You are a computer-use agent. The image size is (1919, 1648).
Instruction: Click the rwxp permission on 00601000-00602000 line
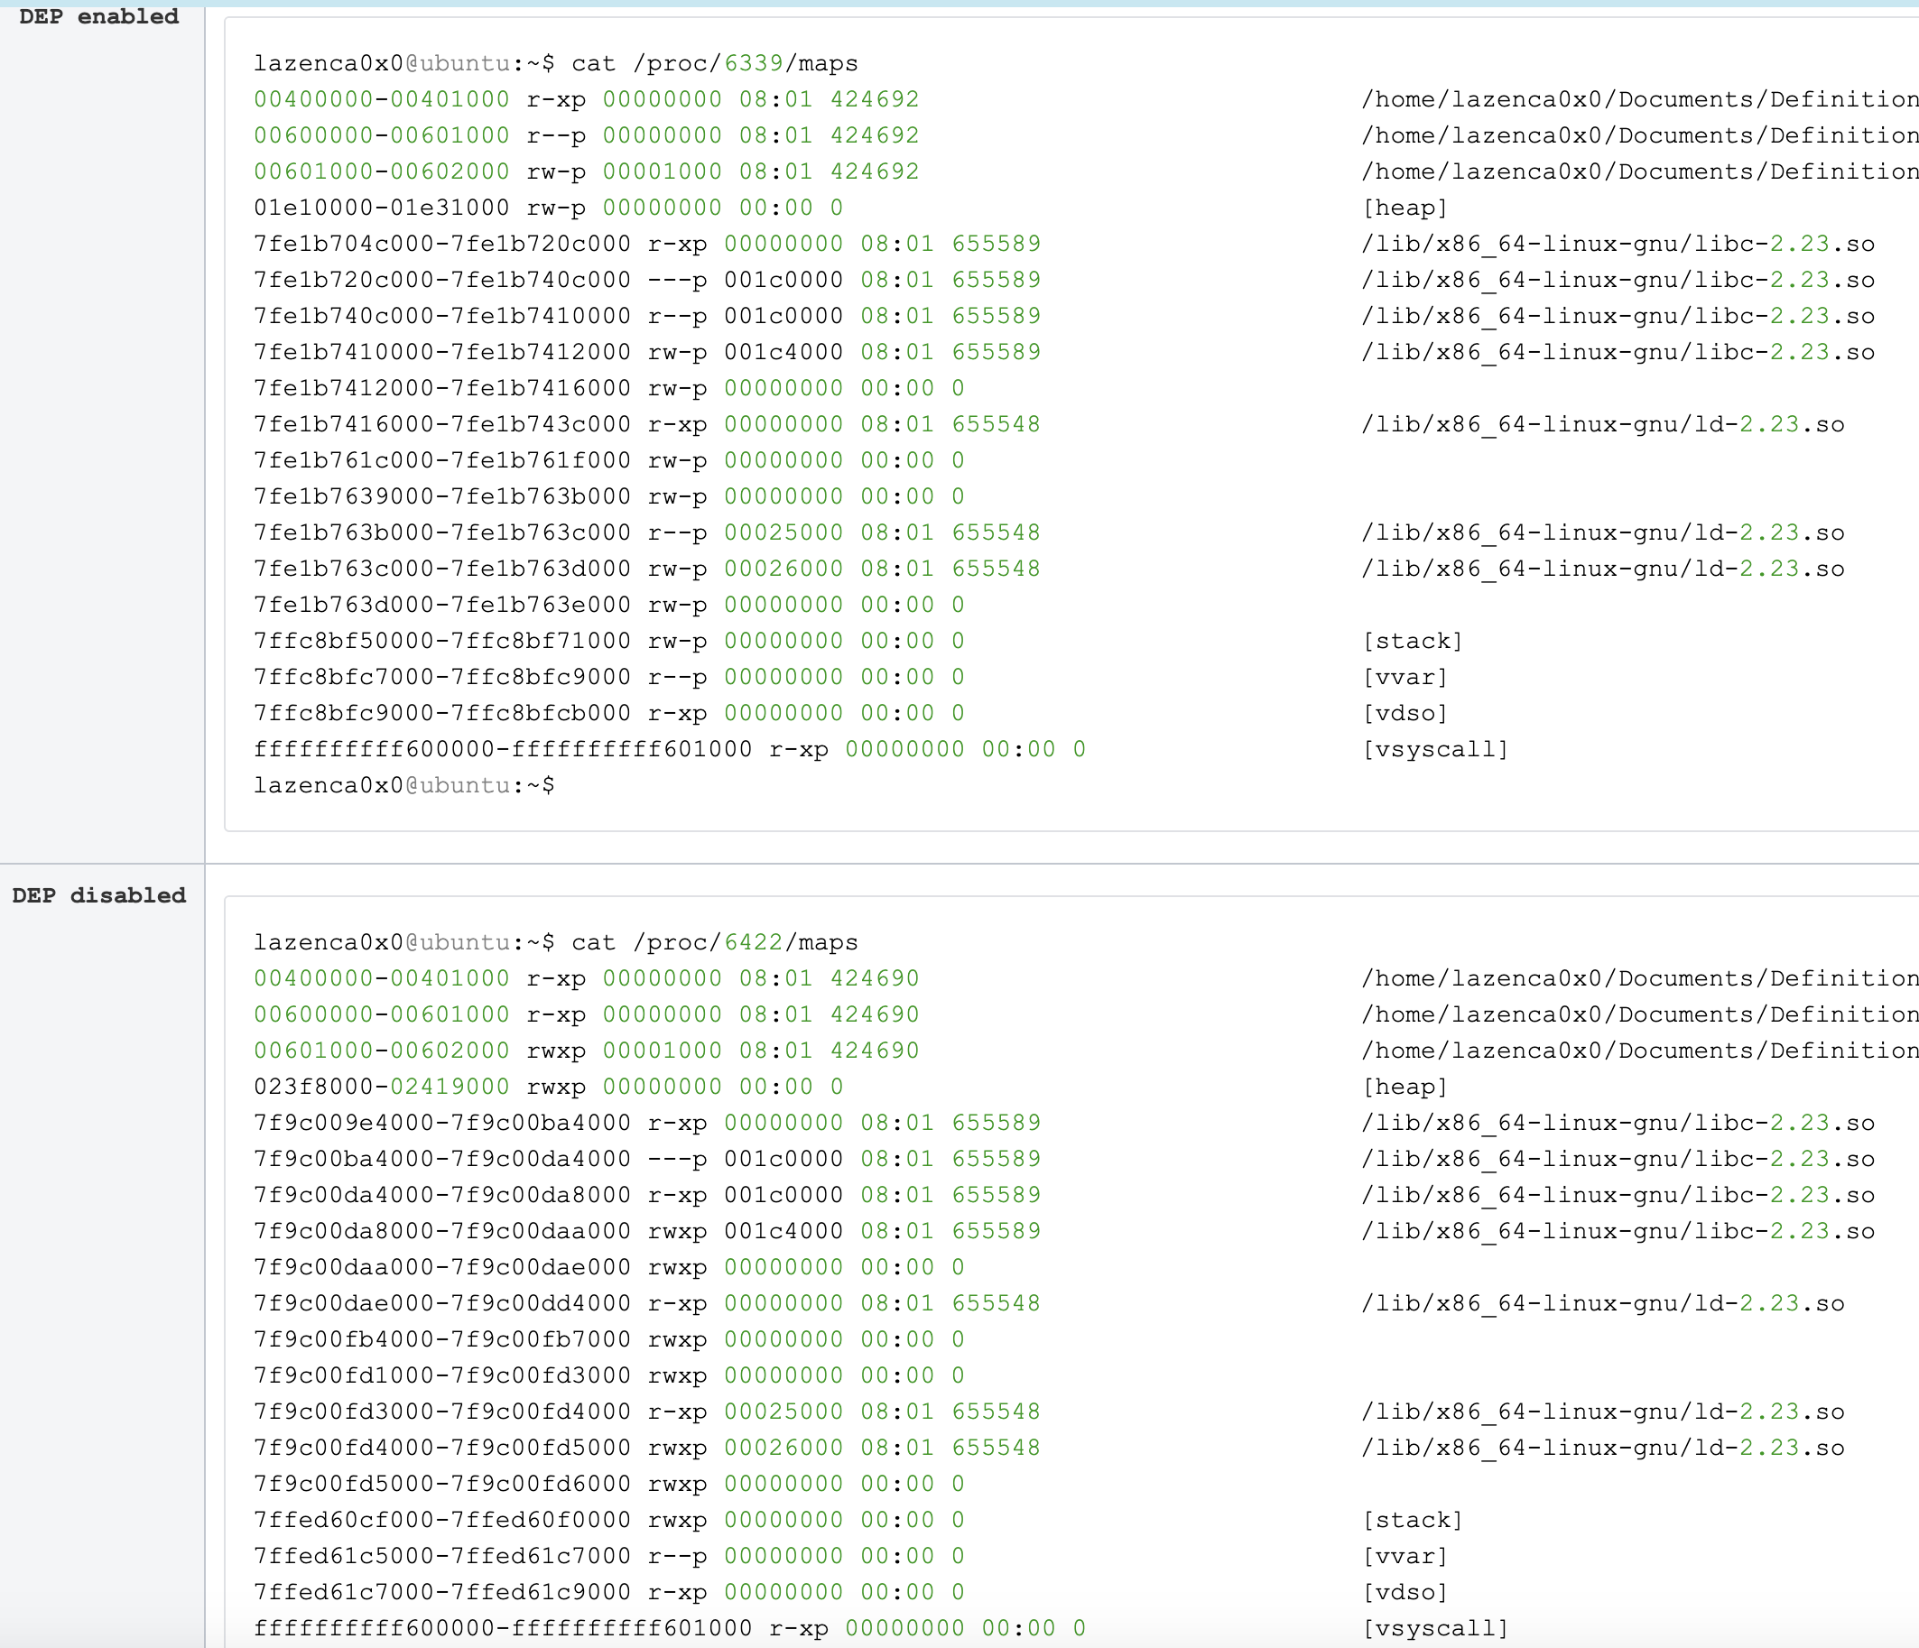(556, 1050)
